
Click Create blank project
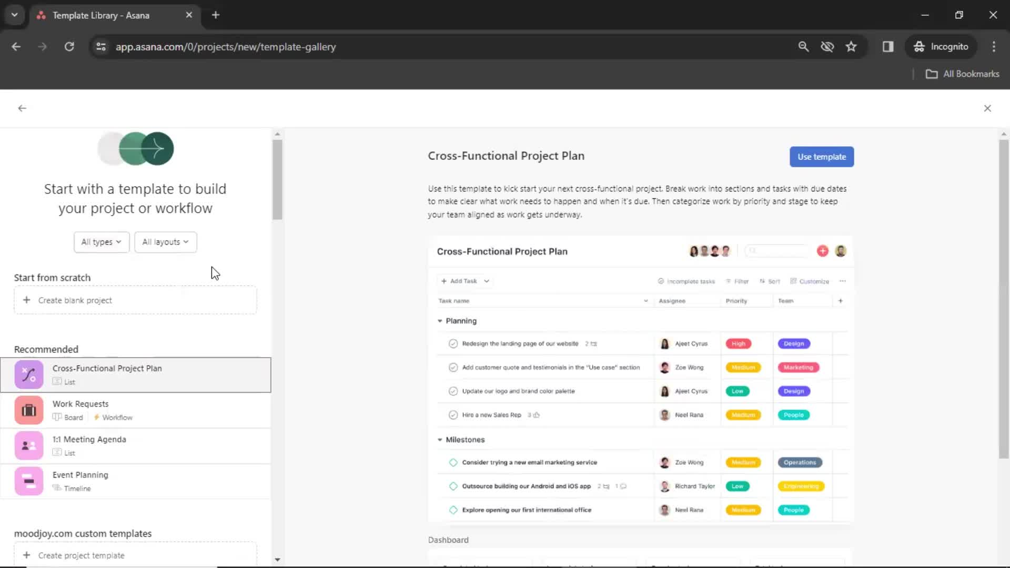coord(135,300)
